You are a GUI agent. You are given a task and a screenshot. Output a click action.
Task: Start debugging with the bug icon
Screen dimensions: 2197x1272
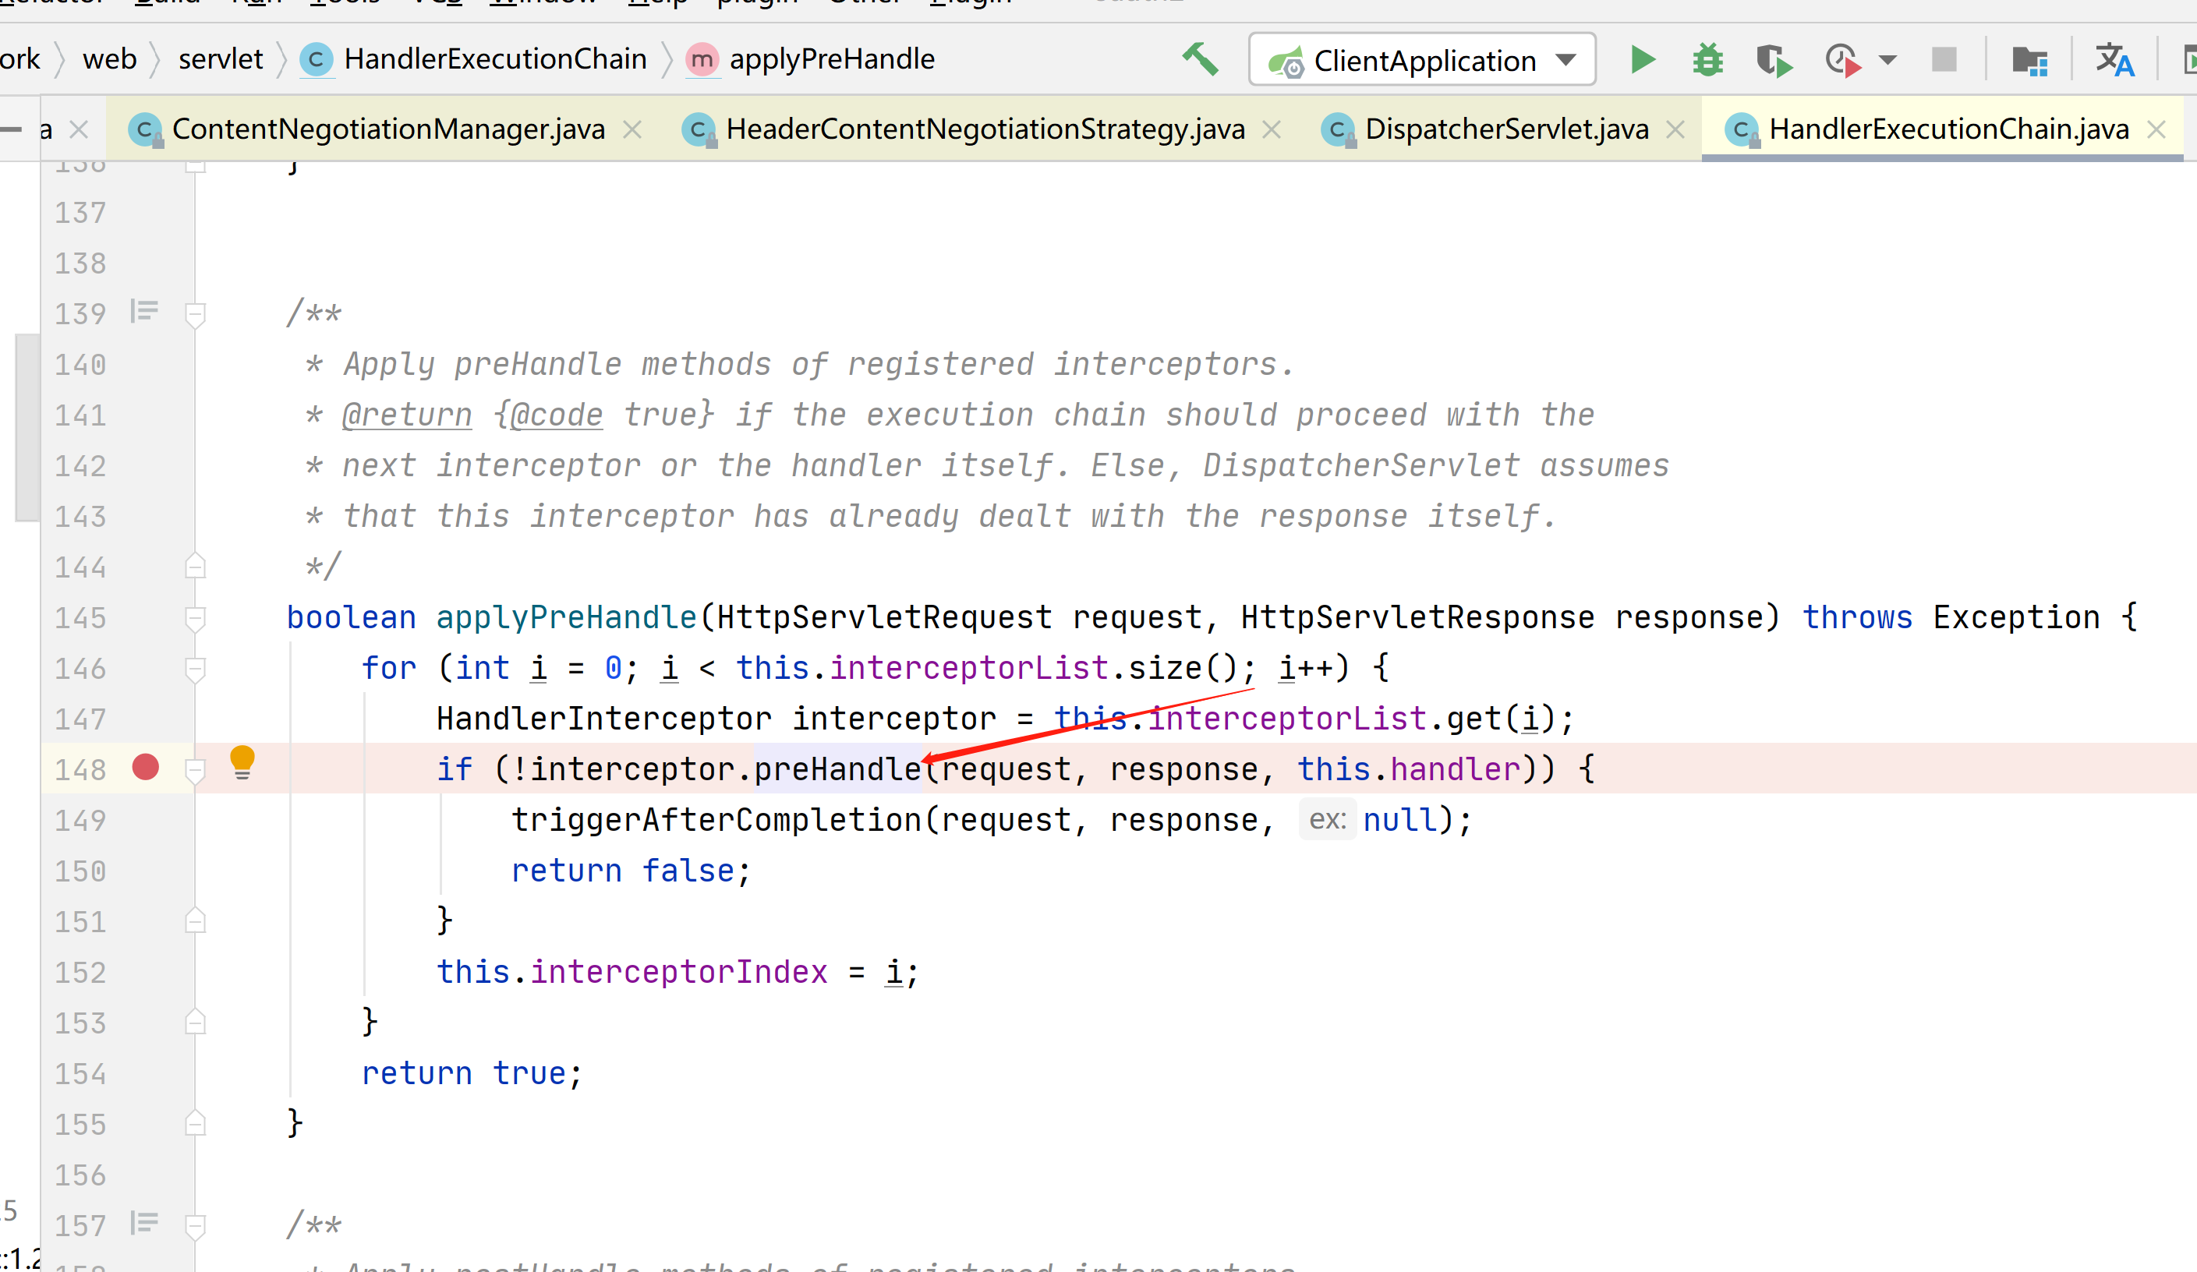[x=1708, y=60]
